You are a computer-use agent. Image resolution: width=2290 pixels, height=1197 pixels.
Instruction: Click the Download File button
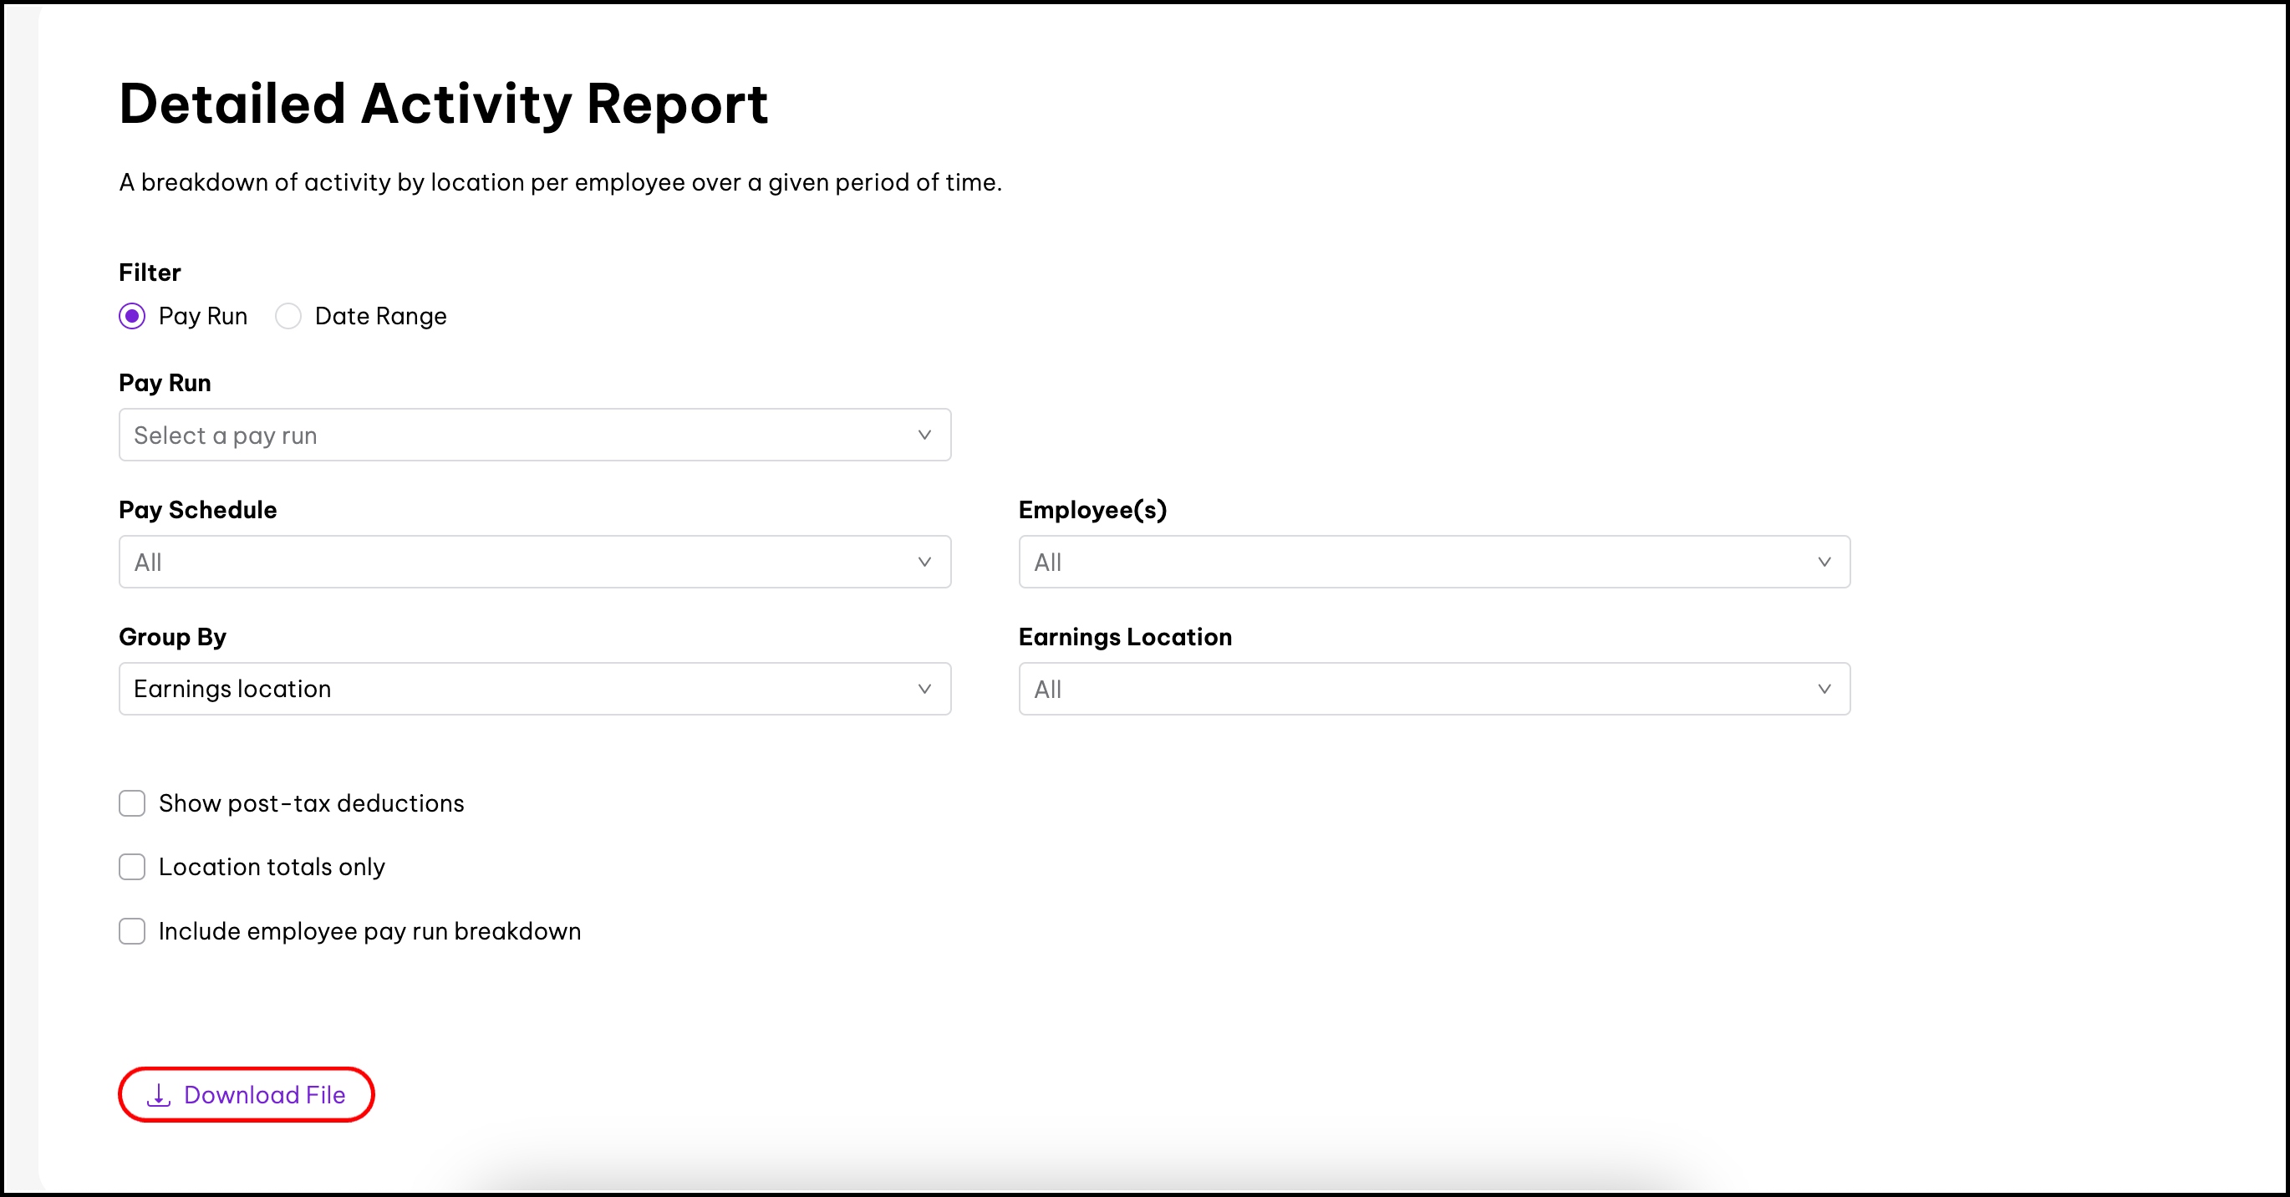pyautogui.click(x=247, y=1095)
